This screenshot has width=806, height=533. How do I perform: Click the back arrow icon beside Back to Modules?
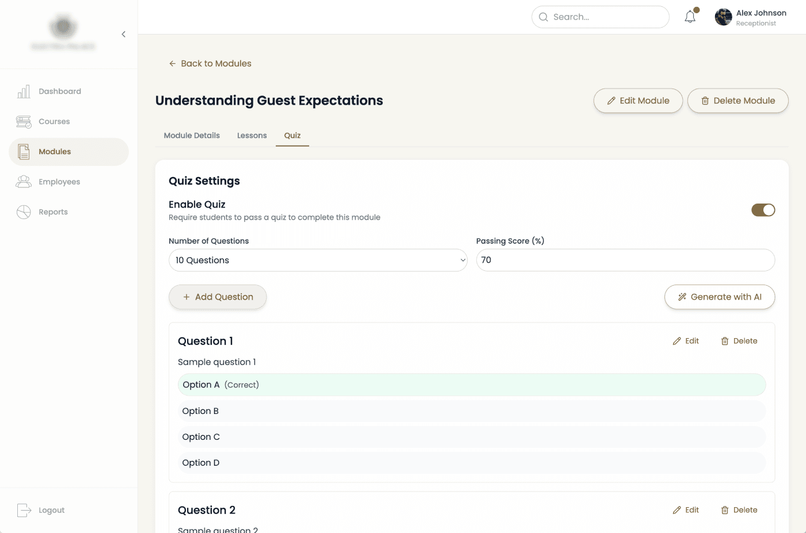click(172, 64)
